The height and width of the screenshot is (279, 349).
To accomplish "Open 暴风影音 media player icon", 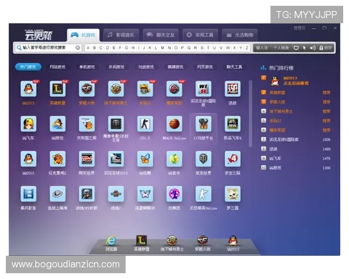I will [x=29, y=194].
